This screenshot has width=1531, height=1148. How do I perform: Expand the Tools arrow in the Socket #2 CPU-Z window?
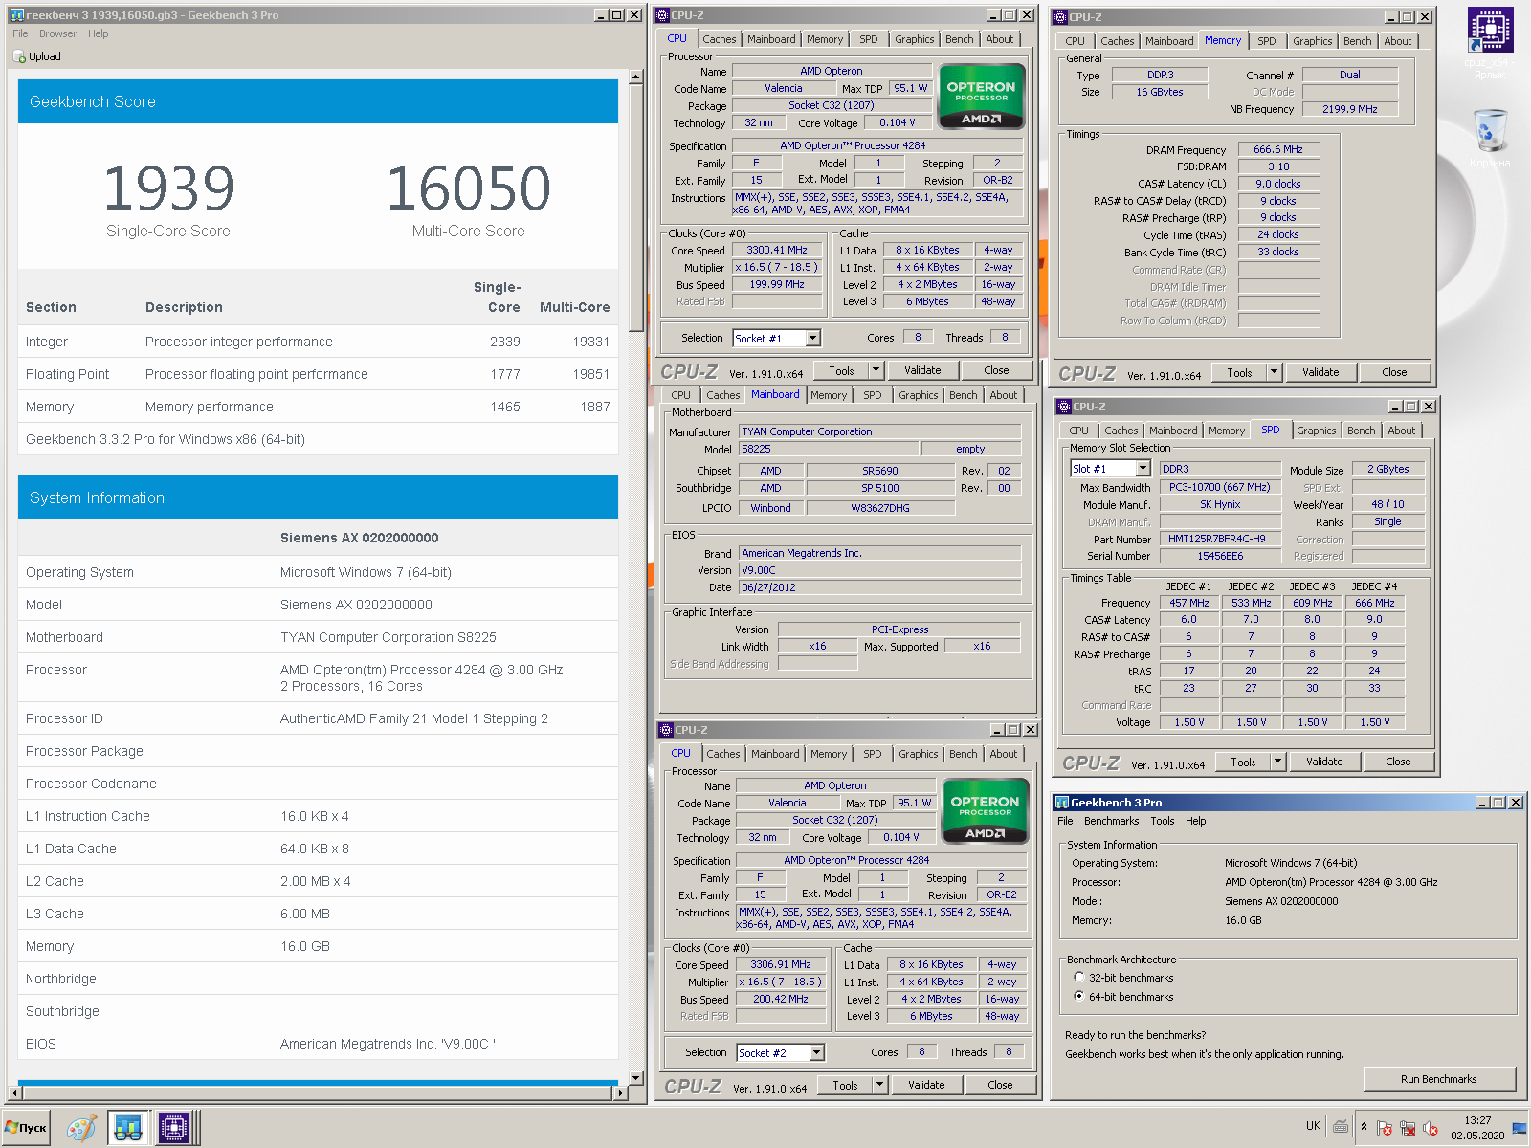click(x=879, y=1085)
